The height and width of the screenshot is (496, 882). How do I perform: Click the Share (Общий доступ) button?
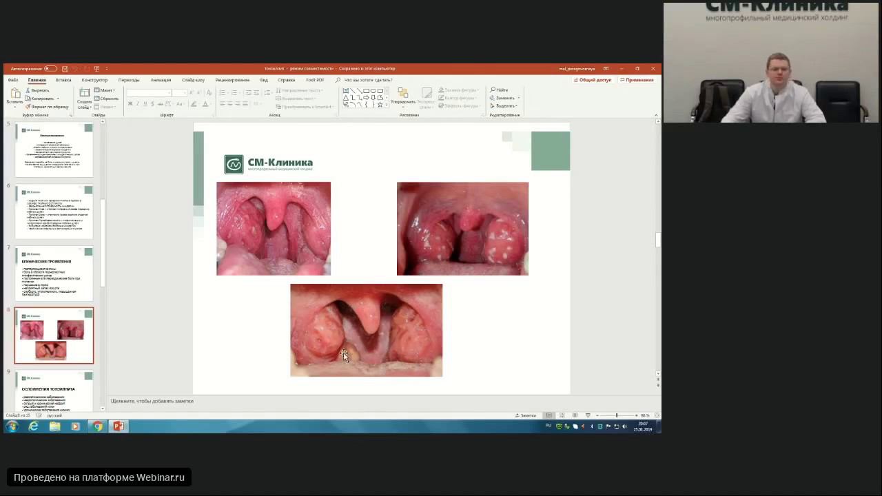tap(593, 80)
